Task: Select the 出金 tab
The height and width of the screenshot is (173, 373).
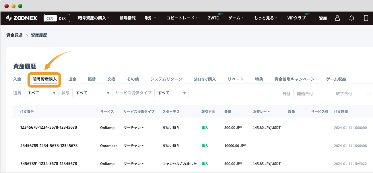Action: 72,79
